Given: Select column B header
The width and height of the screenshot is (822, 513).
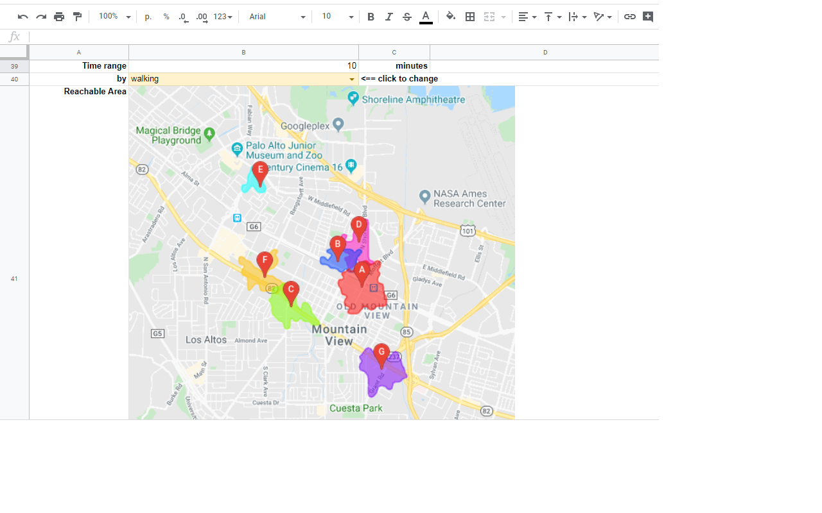Looking at the screenshot, I should coord(243,52).
